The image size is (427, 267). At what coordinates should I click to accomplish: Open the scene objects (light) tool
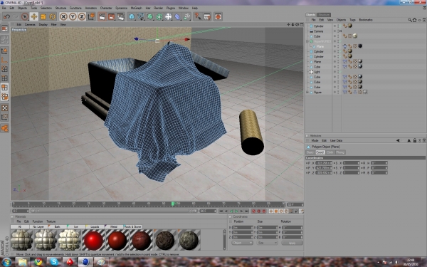(168, 17)
